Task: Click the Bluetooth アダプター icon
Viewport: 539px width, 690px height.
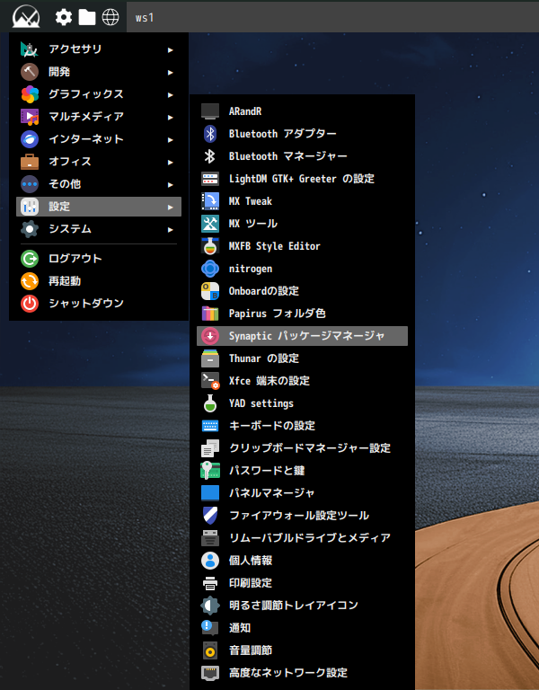Action: pos(210,134)
